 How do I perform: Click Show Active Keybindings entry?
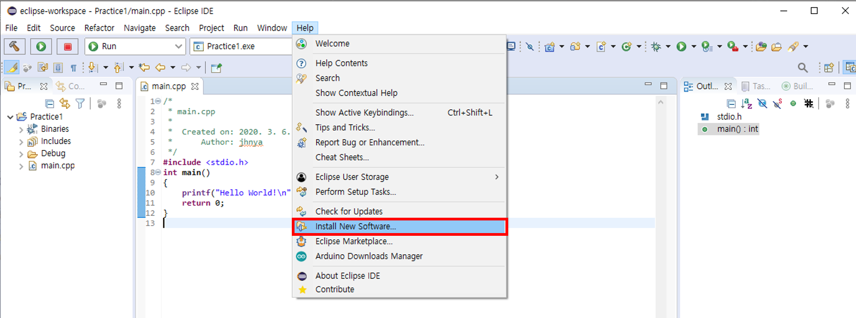click(x=400, y=112)
